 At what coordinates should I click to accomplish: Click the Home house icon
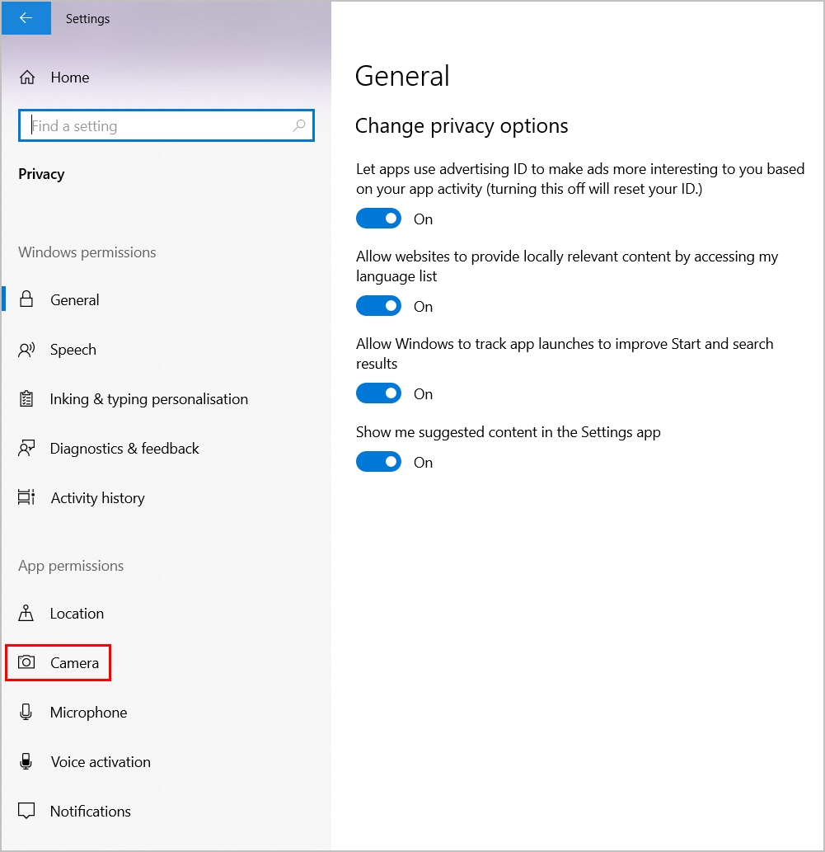27,78
